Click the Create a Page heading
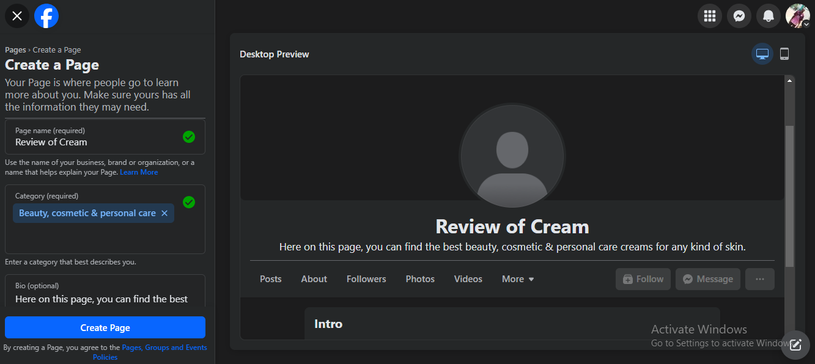815x364 pixels. [52, 65]
